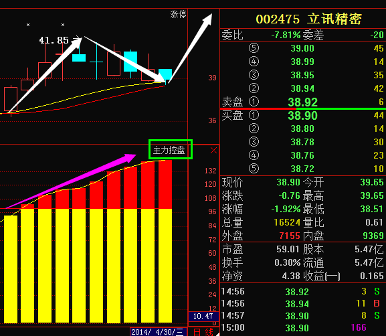The image size is (386, 336).
Task: Click the 涨跌 value -0.76
Action: [x=289, y=195]
